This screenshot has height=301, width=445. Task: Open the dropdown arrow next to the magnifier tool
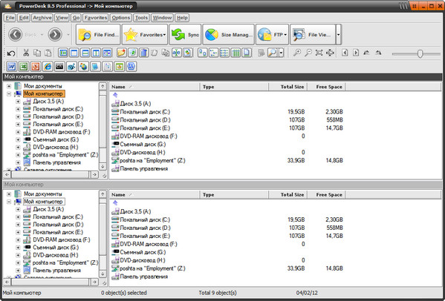(282, 53)
